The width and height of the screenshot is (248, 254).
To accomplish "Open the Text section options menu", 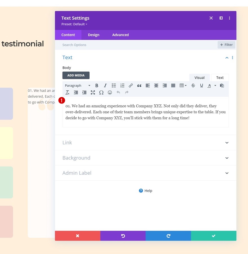I will coord(232,58).
